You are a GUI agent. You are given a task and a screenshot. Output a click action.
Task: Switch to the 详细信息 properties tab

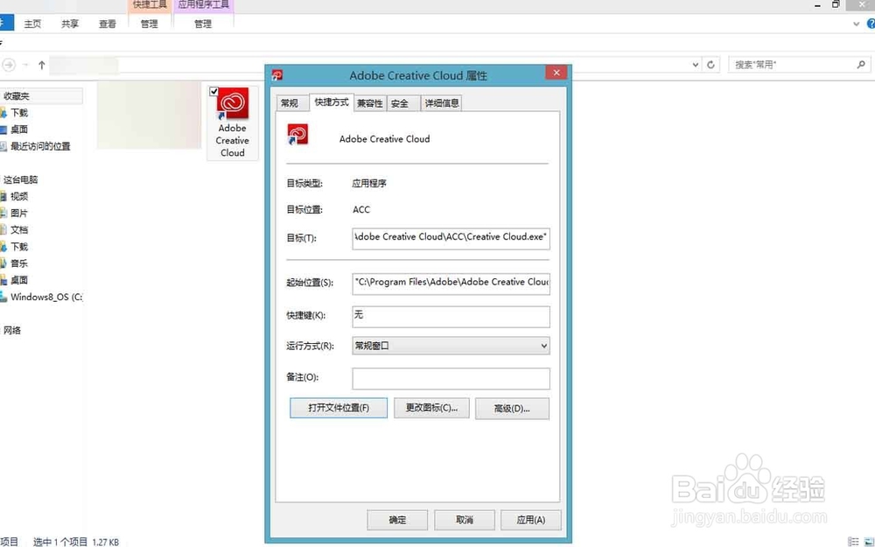click(x=442, y=103)
